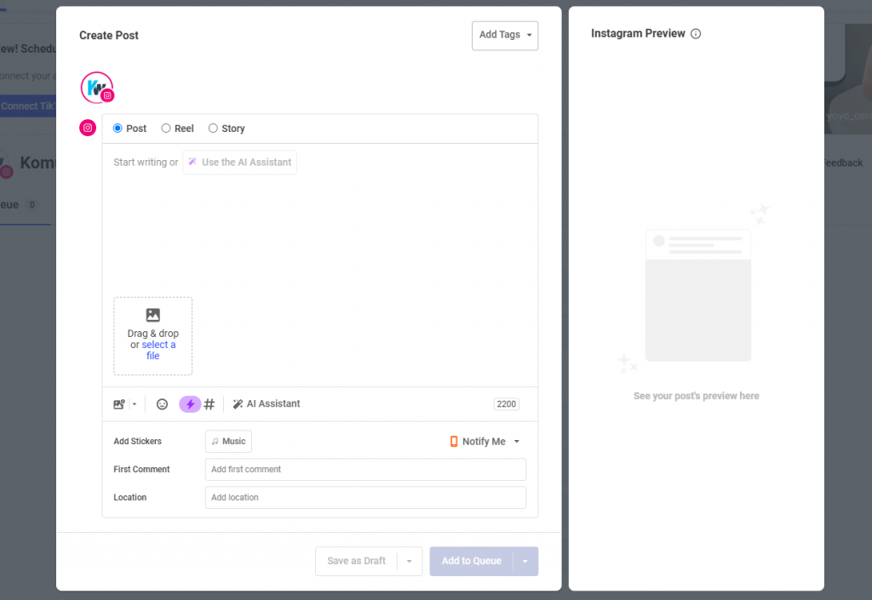Open the Notify Me dropdown
872x600 pixels.
485,442
